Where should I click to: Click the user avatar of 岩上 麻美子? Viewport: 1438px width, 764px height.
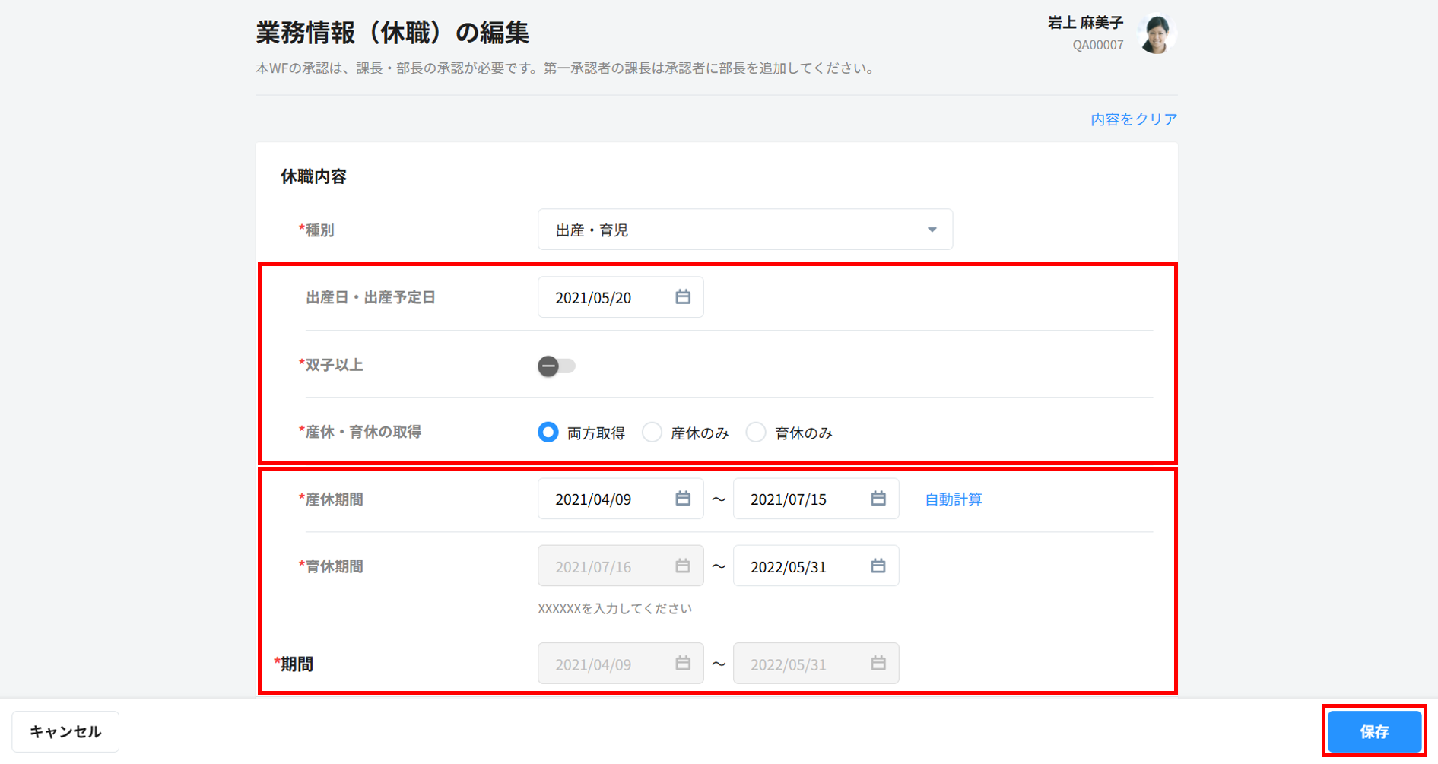click(1156, 34)
